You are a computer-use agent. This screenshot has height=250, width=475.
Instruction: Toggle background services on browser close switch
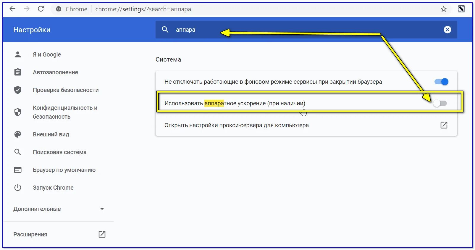[x=441, y=82]
